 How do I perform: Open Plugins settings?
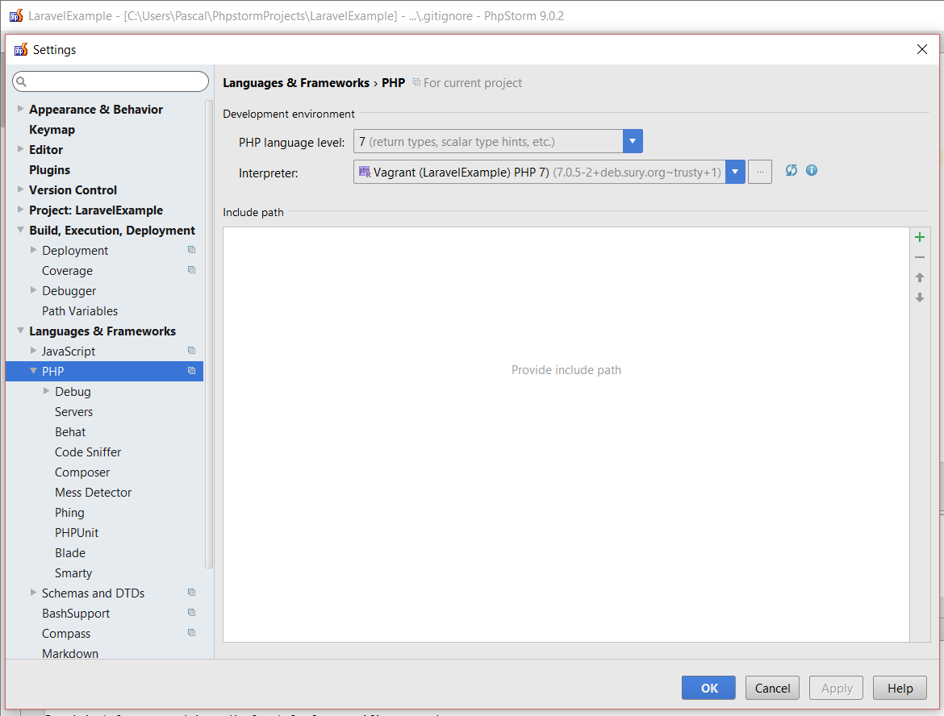pos(49,169)
